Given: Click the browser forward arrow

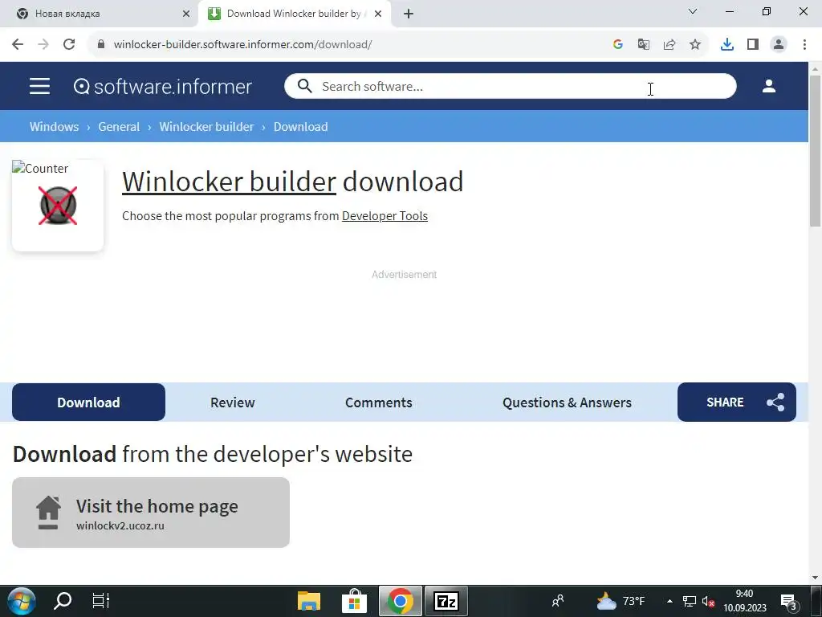Looking at the screenshot, I should [43, 44].
